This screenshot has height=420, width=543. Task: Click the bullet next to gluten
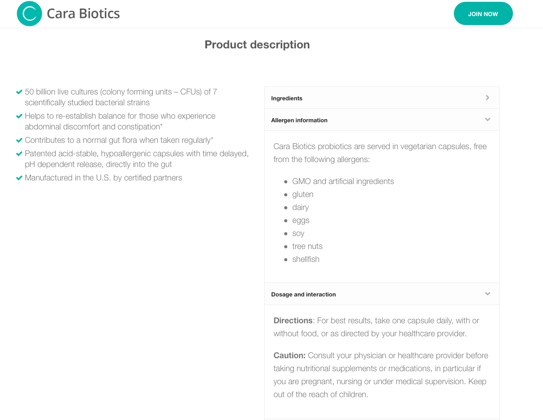click(286, 195)
